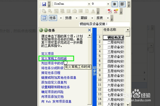Image resolution: width=160 pixels, height=106 pixels.
Task: Go forward with the right green arrow icon
Action: pos(46,30)
